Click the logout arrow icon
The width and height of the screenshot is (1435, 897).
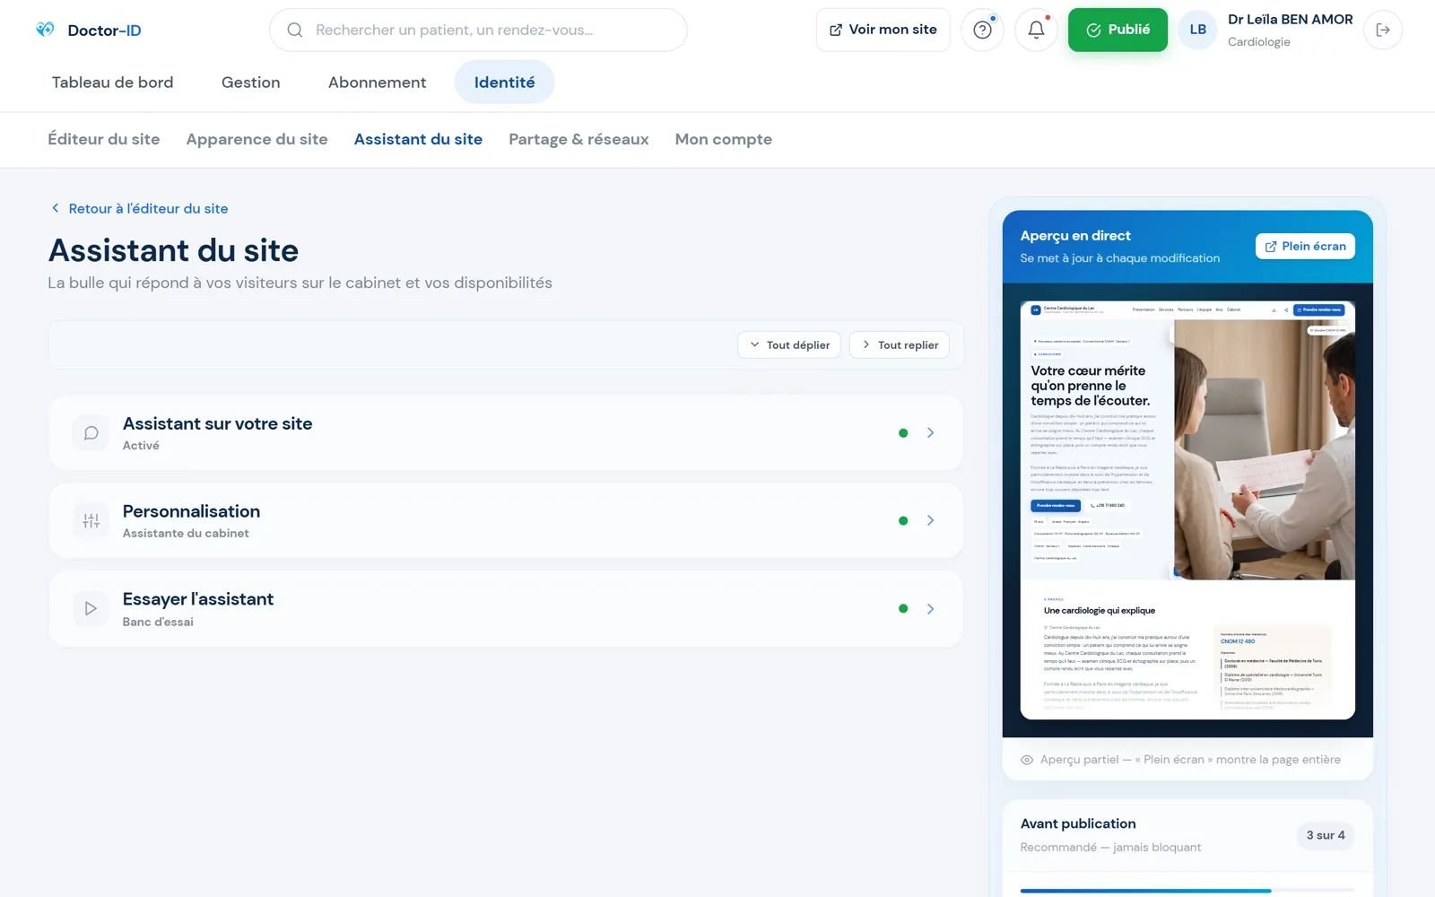(x=1383, y=30)
